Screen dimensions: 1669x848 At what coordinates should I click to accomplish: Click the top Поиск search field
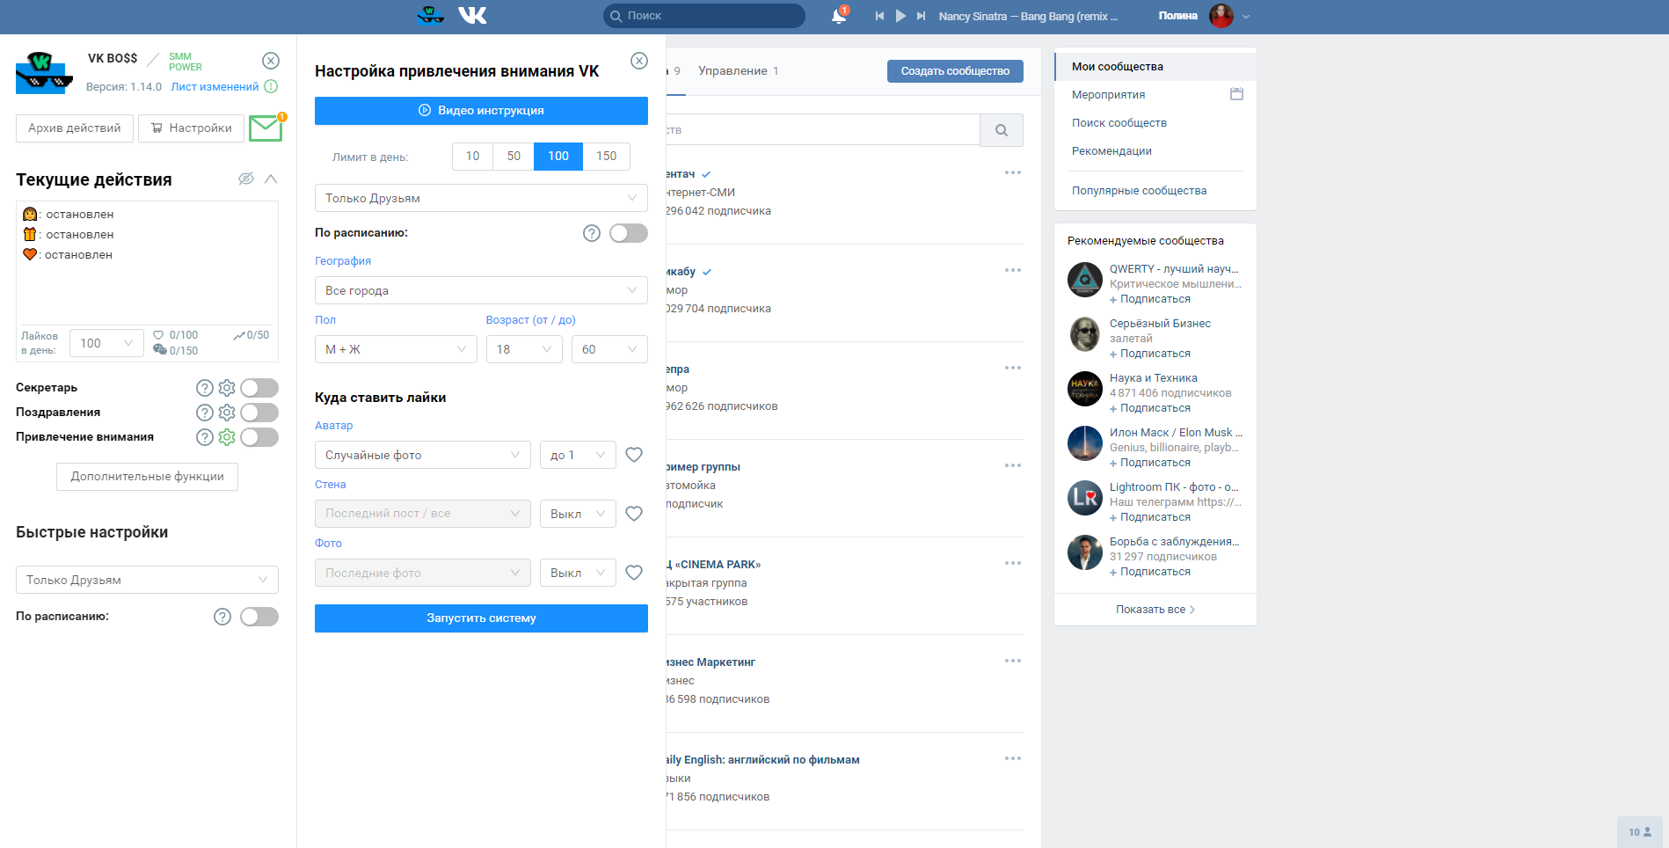click(x=704, y=16)
